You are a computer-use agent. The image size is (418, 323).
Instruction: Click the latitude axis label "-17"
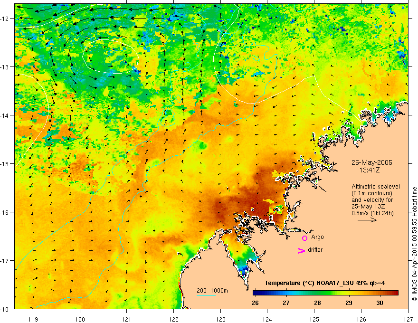pyautogui.click(x=5, y=261)
